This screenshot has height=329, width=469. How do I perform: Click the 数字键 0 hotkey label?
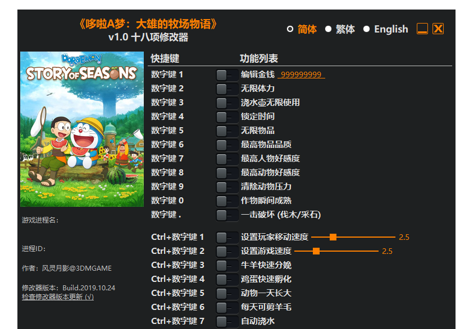(167, 200)
